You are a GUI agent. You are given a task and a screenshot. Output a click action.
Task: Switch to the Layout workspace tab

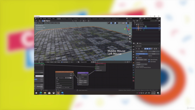point(59,19)
